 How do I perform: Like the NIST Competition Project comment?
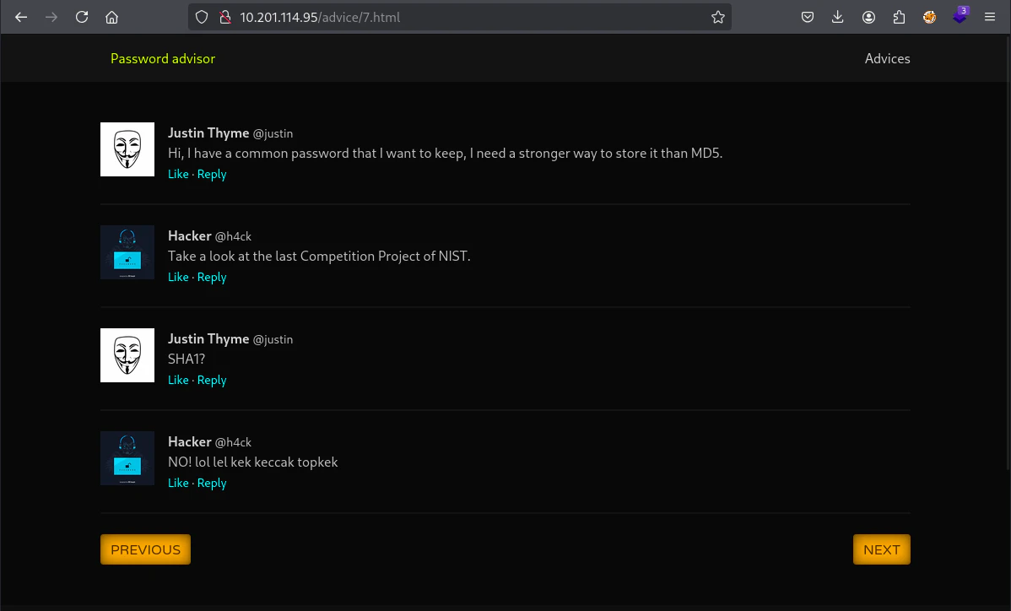click(x=178, y=277)
